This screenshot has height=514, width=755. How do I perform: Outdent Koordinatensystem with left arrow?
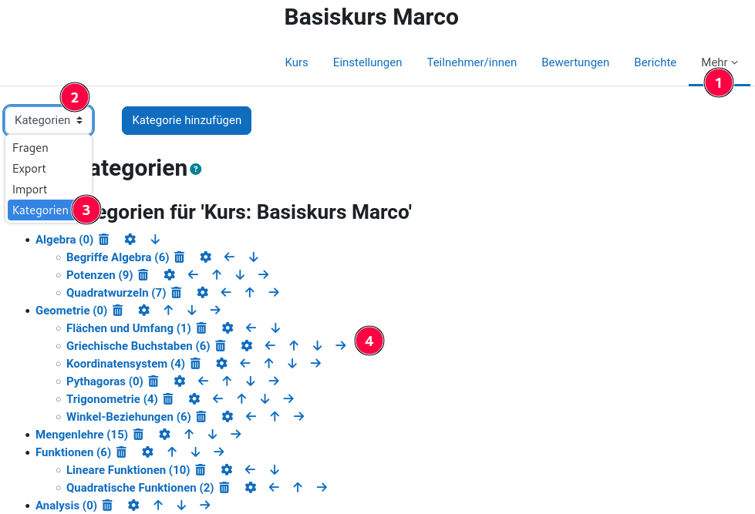pos(245,364)
